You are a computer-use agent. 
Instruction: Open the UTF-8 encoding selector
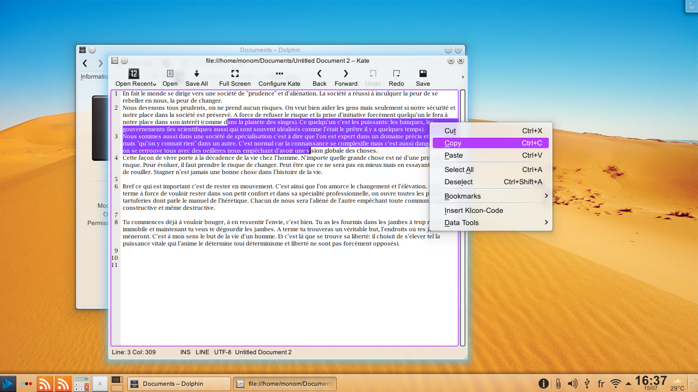(223, 352)
